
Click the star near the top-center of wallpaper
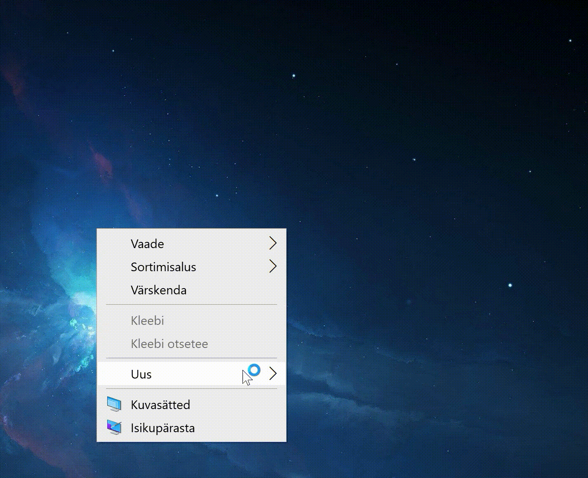pos(294,76)
